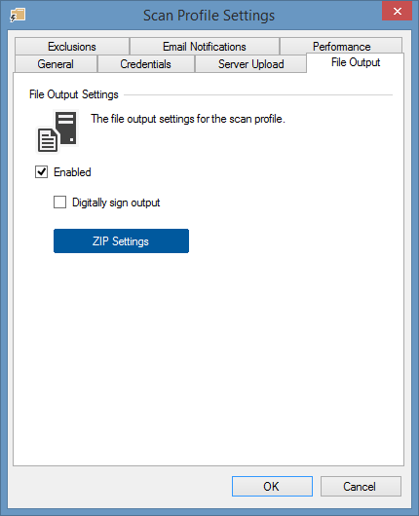Select the General tab
The width and height of the screenshot is (419, 516).
pyautogui.click(x=56, y=64)
